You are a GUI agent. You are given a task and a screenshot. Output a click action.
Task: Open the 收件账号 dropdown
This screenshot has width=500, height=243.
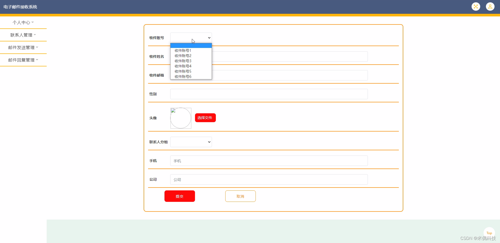click(x=191, y=38)
